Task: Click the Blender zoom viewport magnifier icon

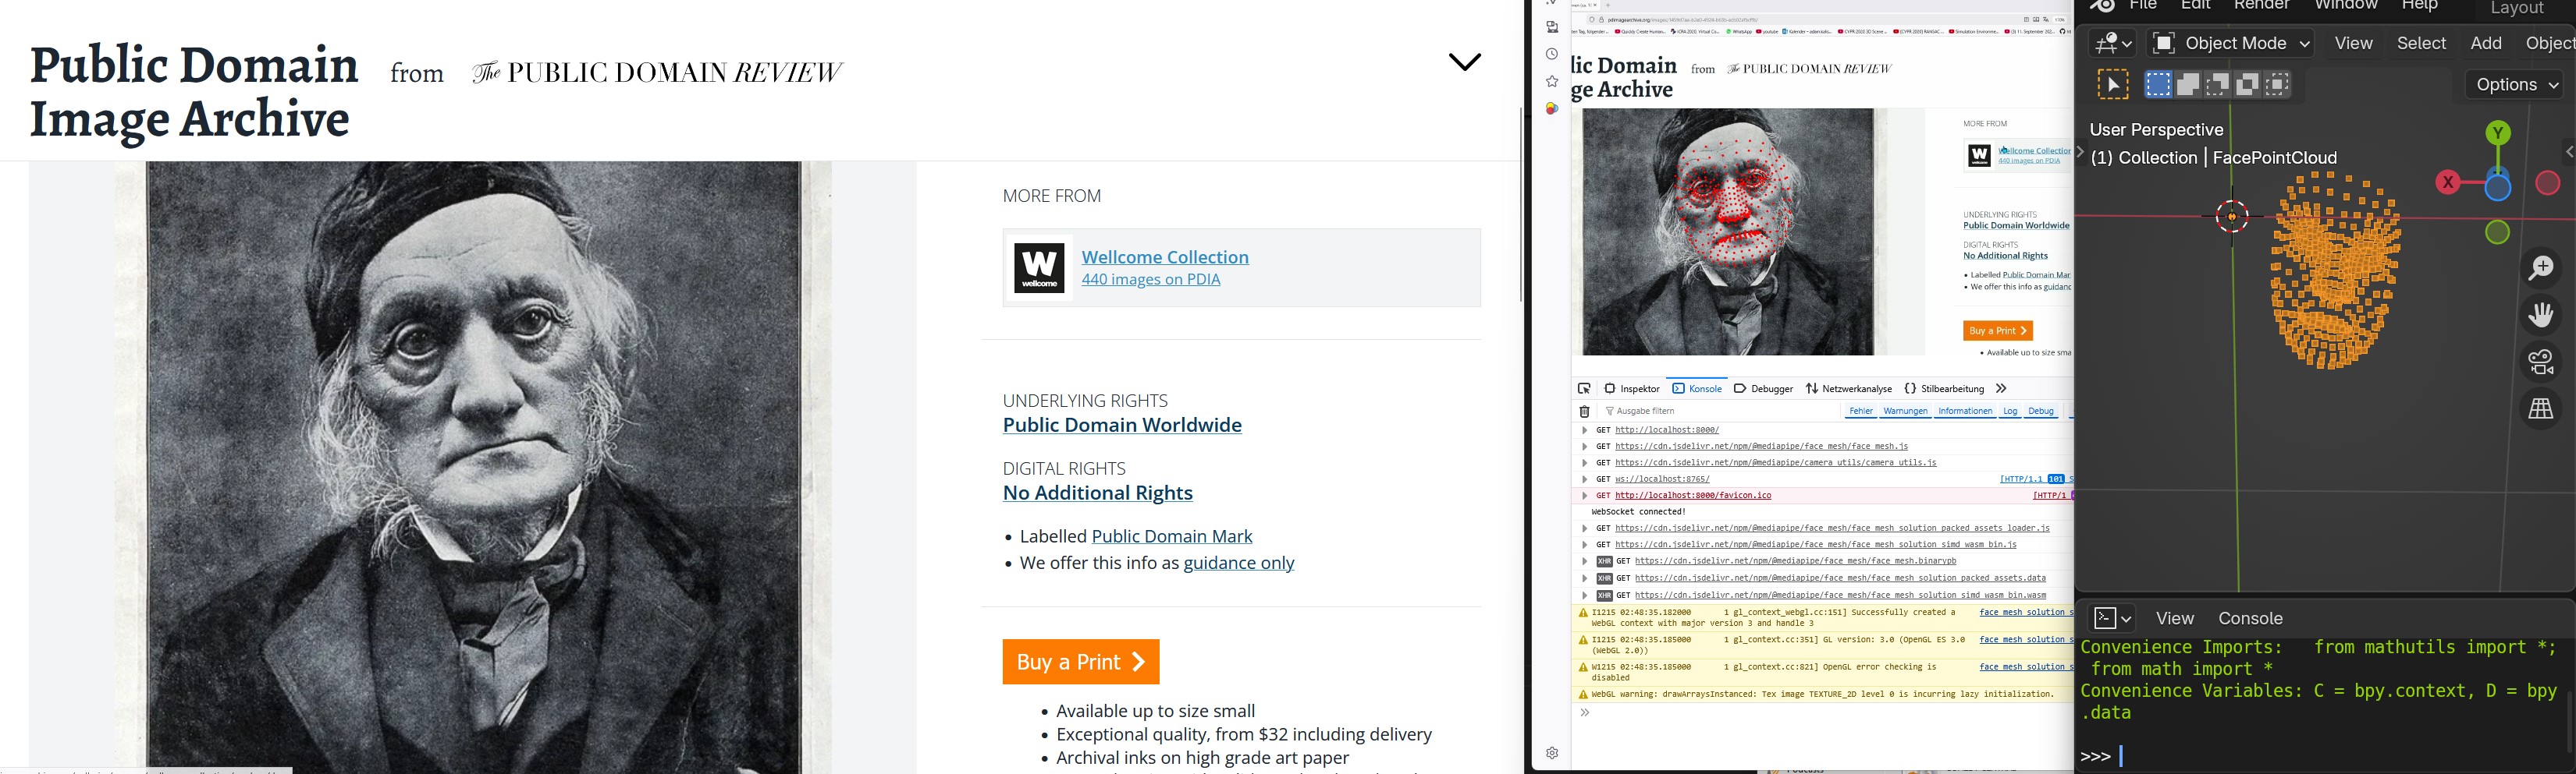Action: 2541,267
